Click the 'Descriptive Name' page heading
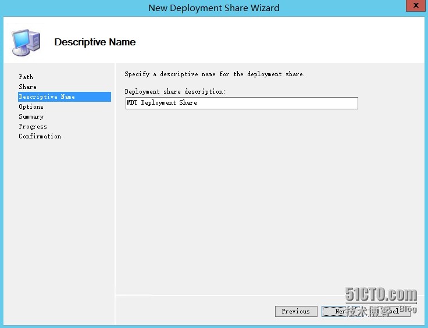The width and height of the screenshot is (428, 328). coord(95,42)
